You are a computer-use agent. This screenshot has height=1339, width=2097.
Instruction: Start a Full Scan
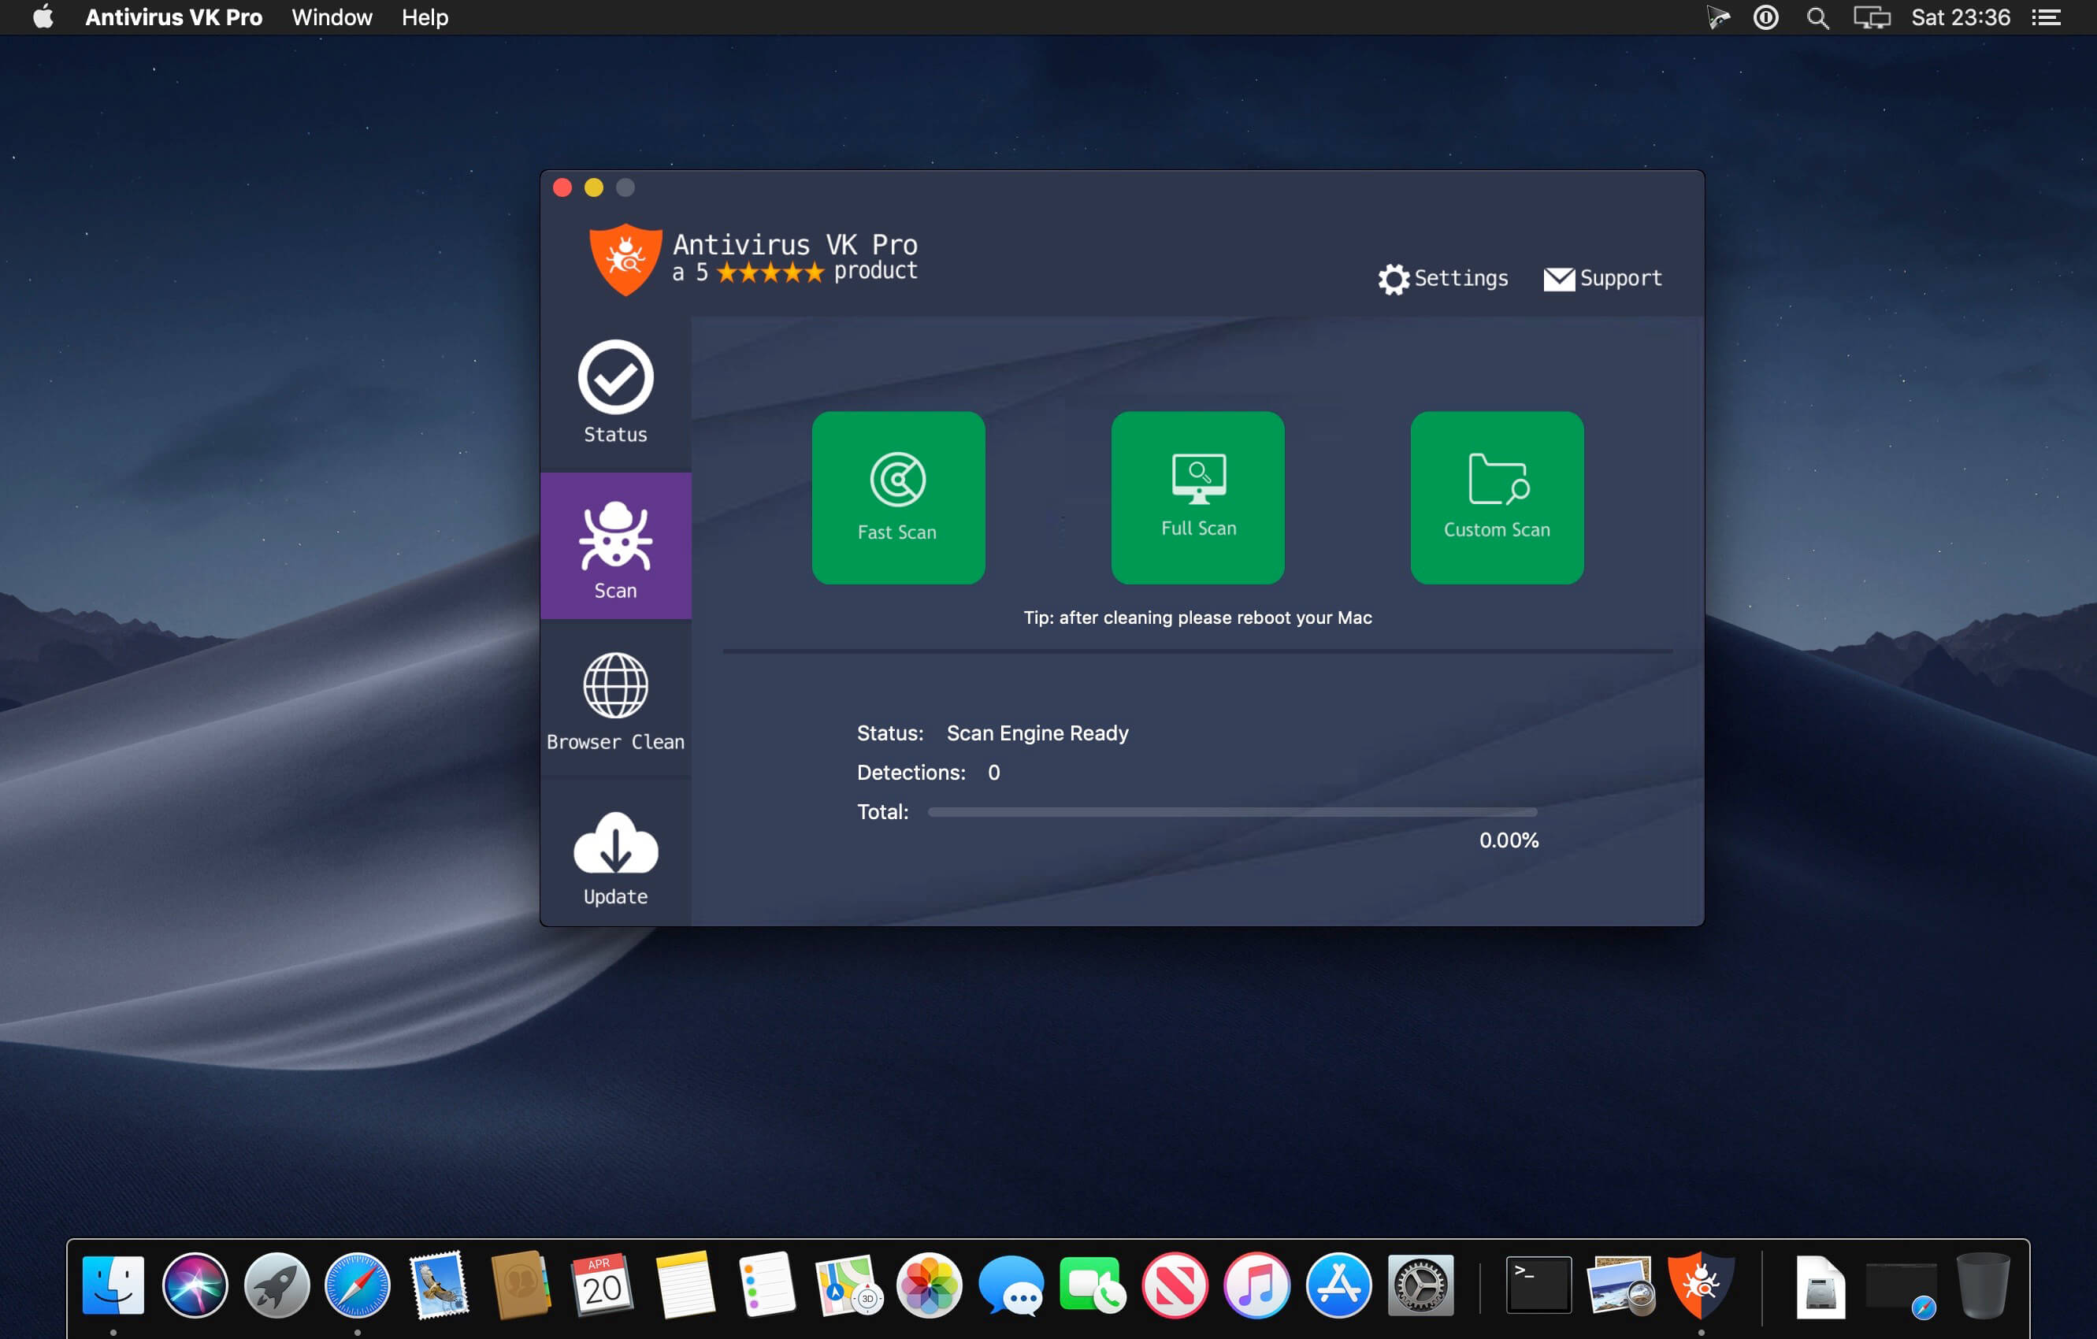pos(1197,498)
